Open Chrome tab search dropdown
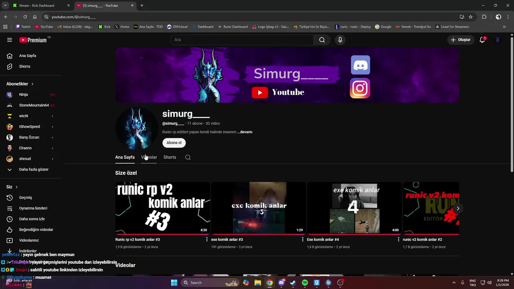Screen dimensions: 514x289 pyautogui.click(x=5, y=6)
